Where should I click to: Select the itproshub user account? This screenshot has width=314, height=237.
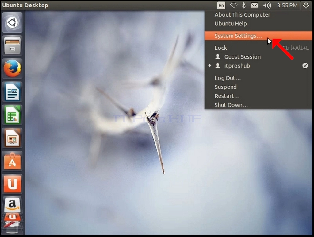click(x=258, y=66)
